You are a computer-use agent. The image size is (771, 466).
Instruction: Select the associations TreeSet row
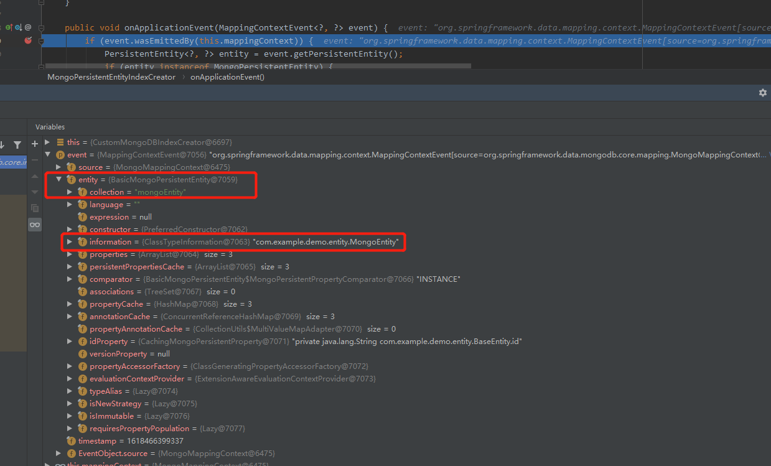[x=407, y=292]
